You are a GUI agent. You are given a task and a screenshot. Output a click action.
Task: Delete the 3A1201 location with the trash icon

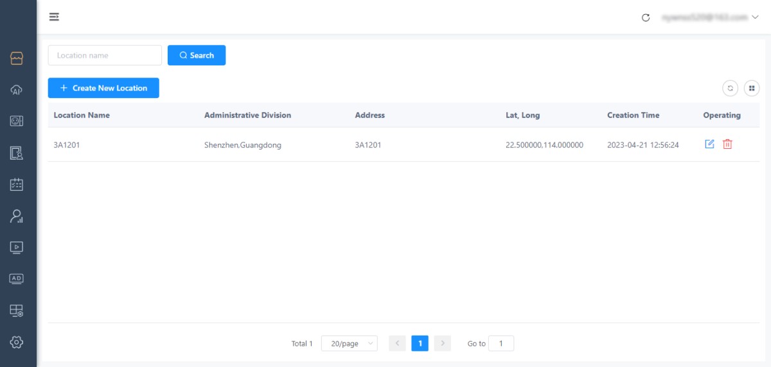(x=727, y=144)
